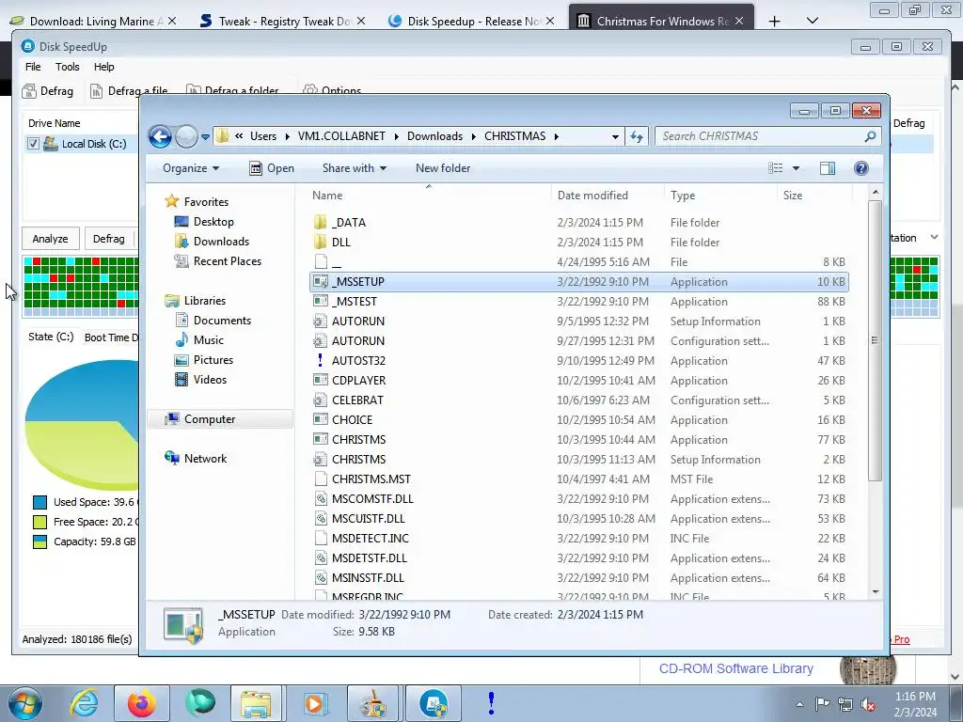963x722 pixels.
Task: Click the volume tray icon
Action: (868, 704)
